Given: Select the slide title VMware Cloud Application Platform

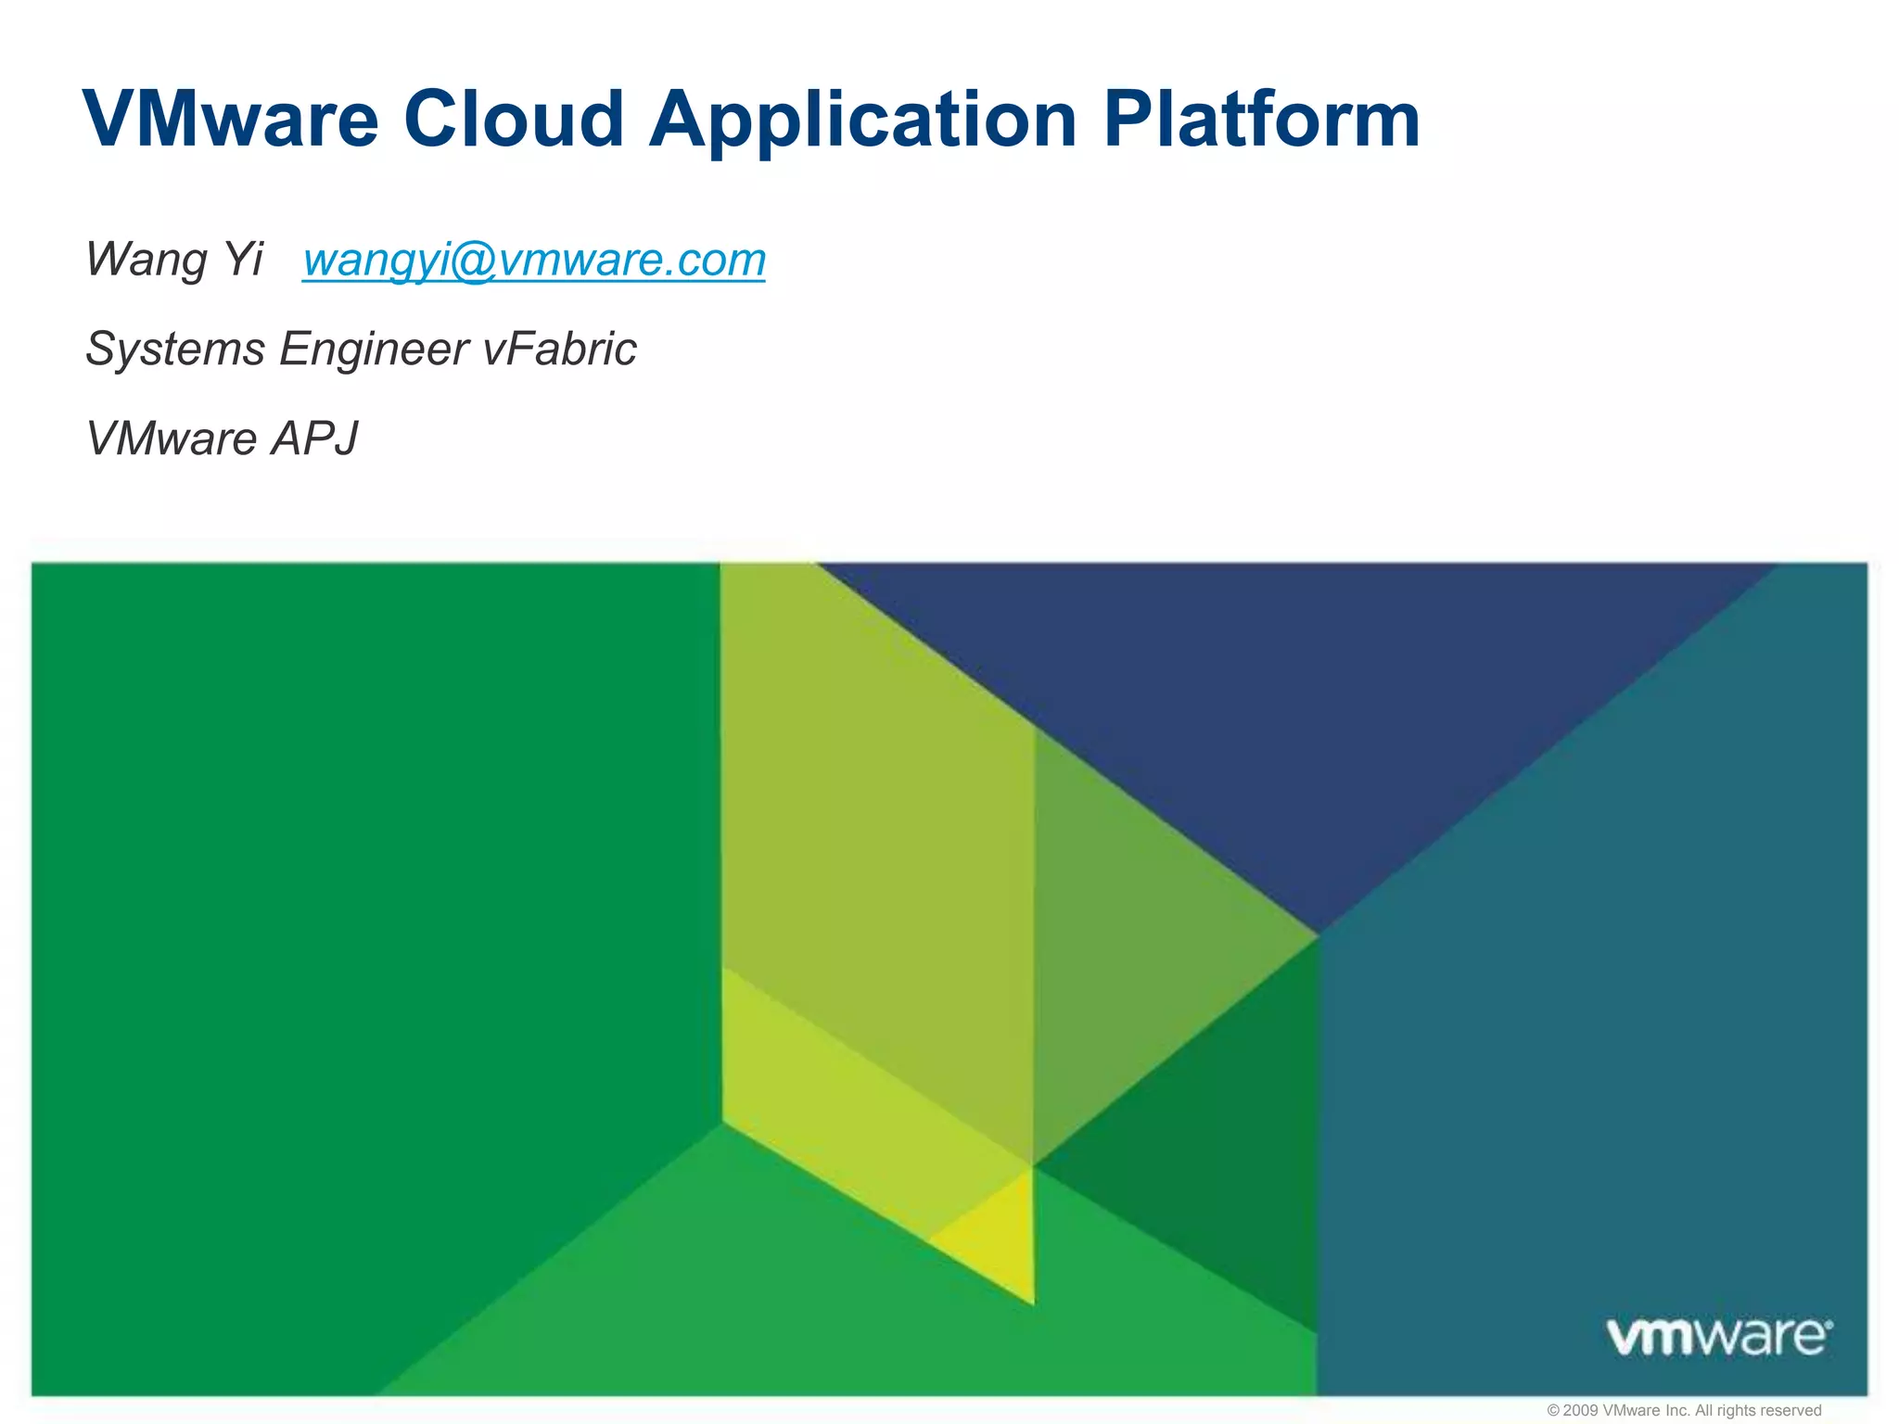Looking at the screenshot, I should point(751,119).
